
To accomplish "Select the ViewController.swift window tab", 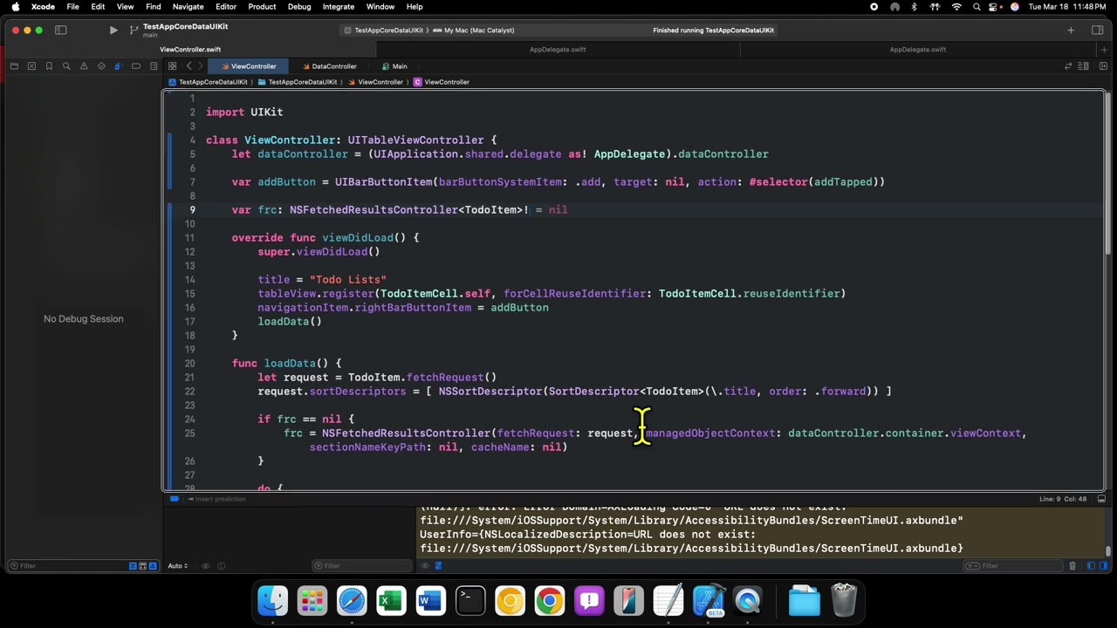I will coord(190,50).
